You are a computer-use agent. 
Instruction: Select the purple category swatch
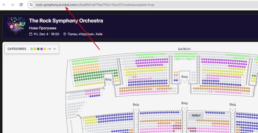41,49
